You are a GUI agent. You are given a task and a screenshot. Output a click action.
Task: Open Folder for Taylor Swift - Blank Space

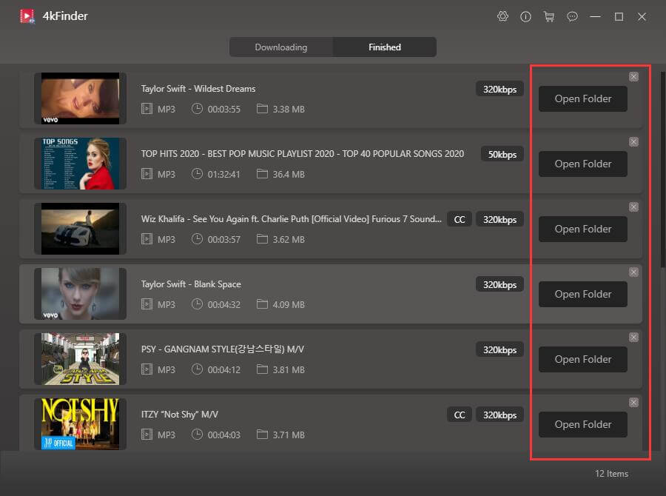coord(583,294)
